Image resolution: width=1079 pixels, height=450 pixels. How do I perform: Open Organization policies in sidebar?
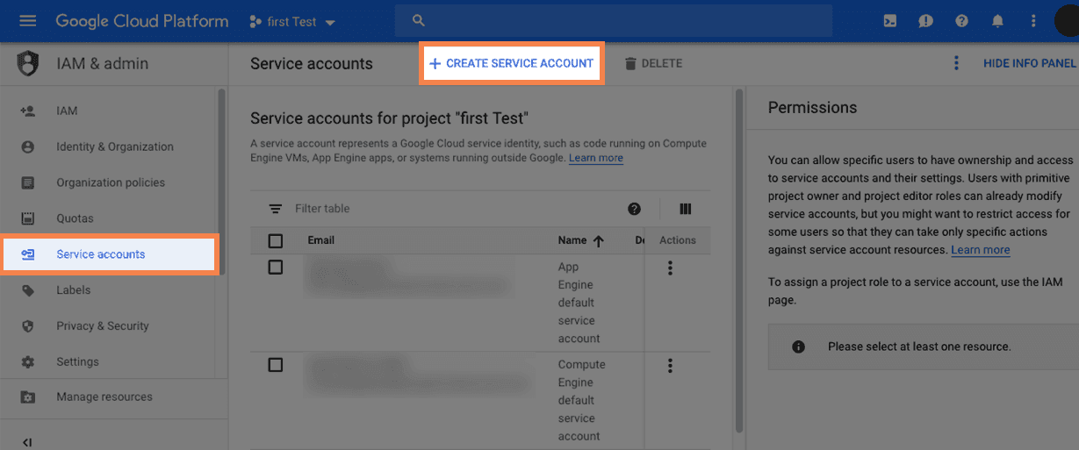click(110, 182)
